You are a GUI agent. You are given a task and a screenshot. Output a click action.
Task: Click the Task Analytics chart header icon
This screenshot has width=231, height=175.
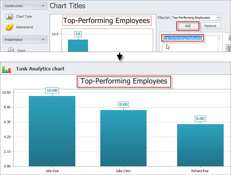(x=6, y=69)
